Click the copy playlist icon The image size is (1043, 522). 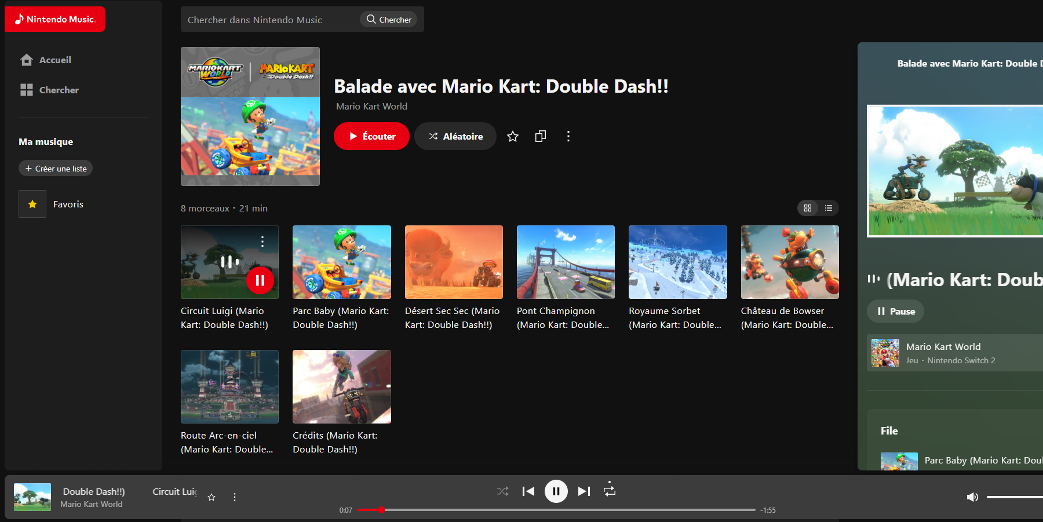[x=541, y=136]
